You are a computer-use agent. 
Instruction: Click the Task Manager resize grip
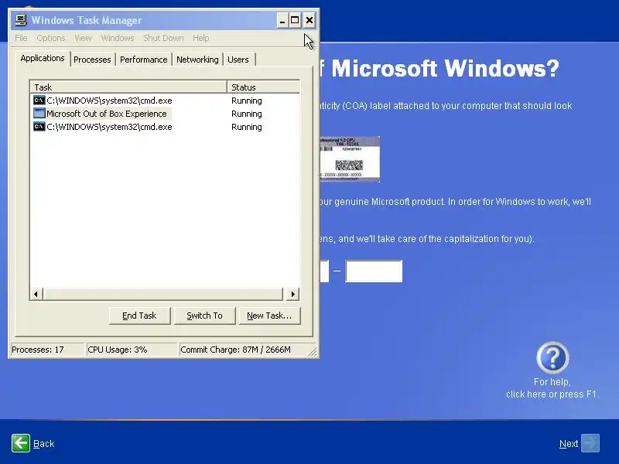313,351
